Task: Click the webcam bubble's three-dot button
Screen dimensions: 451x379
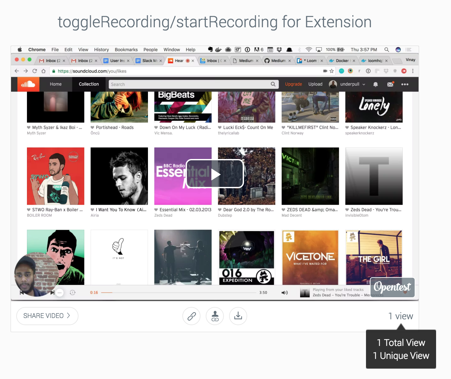Action: coord(59,293)
